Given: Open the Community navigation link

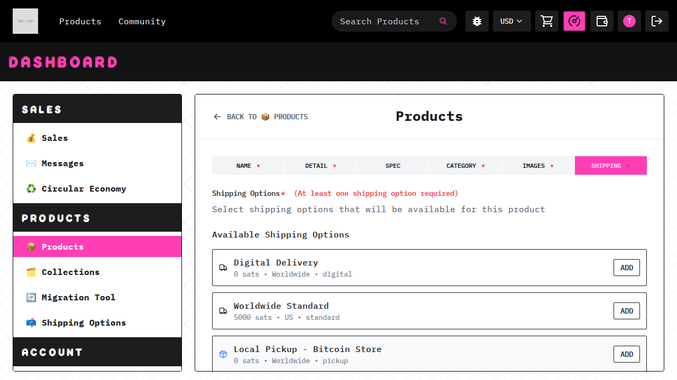Looking at the screenshot, I should point(142,21).
